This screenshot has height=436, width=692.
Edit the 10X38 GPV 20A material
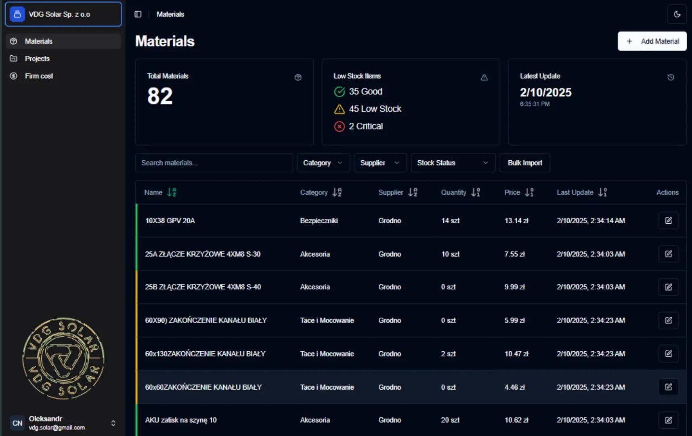(669, 221)
